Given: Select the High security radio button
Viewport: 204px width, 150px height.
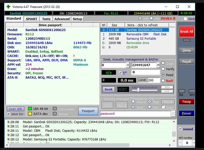Looking at the screenshot, I should click(149, 101).
